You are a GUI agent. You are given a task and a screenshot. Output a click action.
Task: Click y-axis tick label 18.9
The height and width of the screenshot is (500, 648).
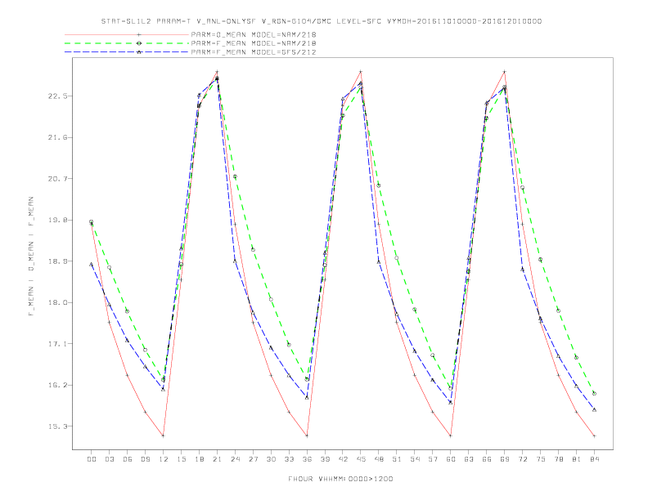click(x=57, y=261)
